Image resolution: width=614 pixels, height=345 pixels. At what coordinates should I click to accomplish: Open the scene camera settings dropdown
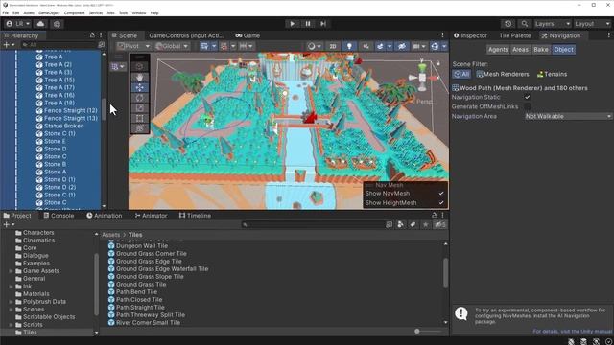[x=419, y=46]
